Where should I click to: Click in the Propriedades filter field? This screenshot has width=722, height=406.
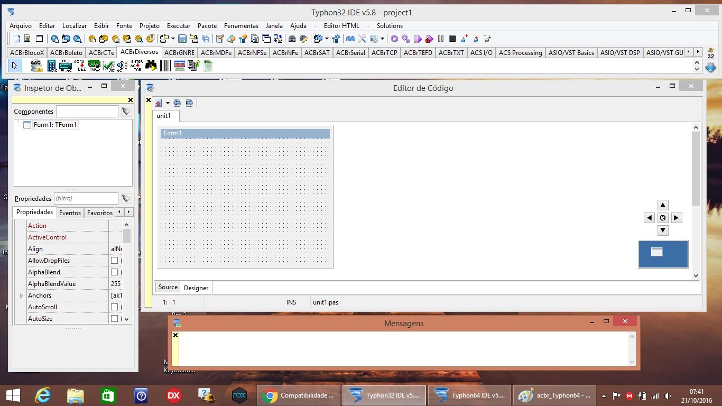click(x=86, y=198)
